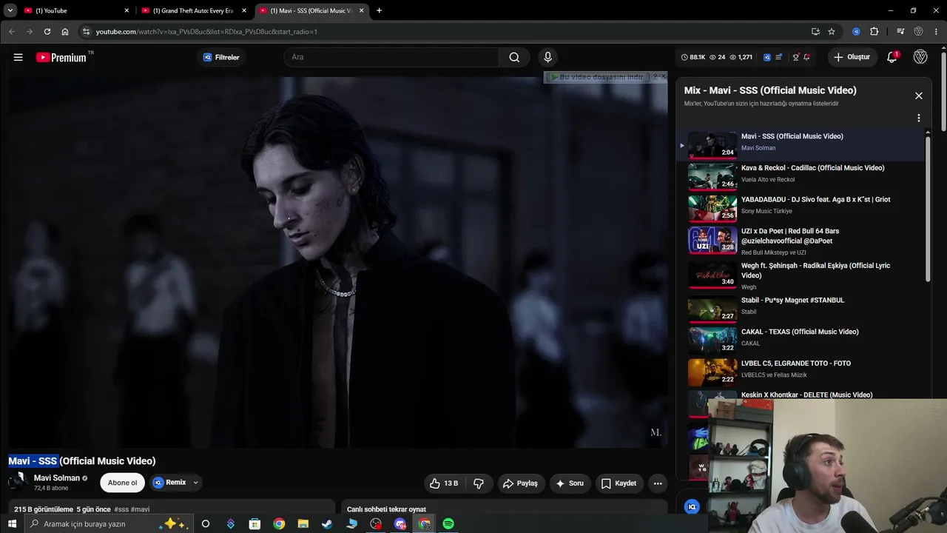The width and height of the screenshot is (947, 533).
Task: Click the Mix playlist panel scrollbar
Action: 928,207
